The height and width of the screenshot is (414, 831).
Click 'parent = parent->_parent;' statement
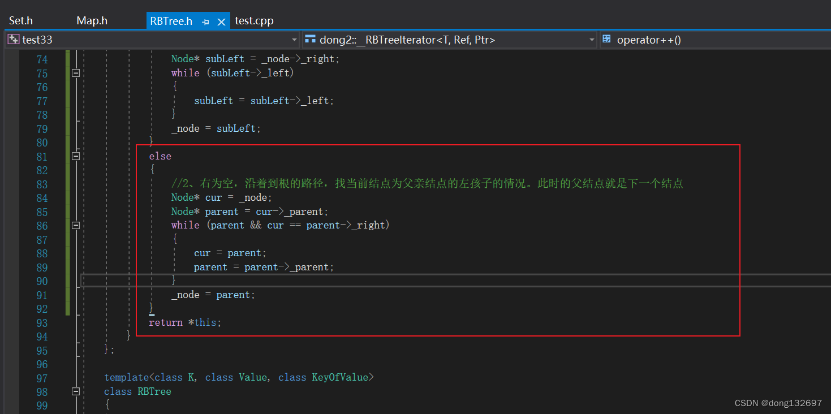tap(264, 267)
